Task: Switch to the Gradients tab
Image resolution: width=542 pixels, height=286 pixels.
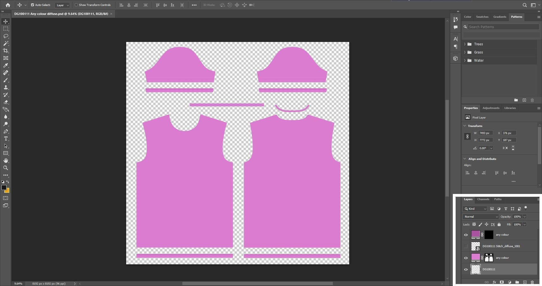Action: (x=500, y=17)
